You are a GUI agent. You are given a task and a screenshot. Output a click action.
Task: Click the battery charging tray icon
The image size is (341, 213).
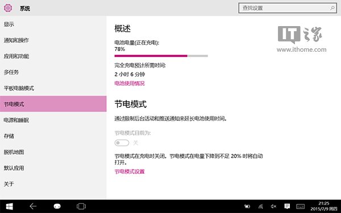(x=247, y=206)
